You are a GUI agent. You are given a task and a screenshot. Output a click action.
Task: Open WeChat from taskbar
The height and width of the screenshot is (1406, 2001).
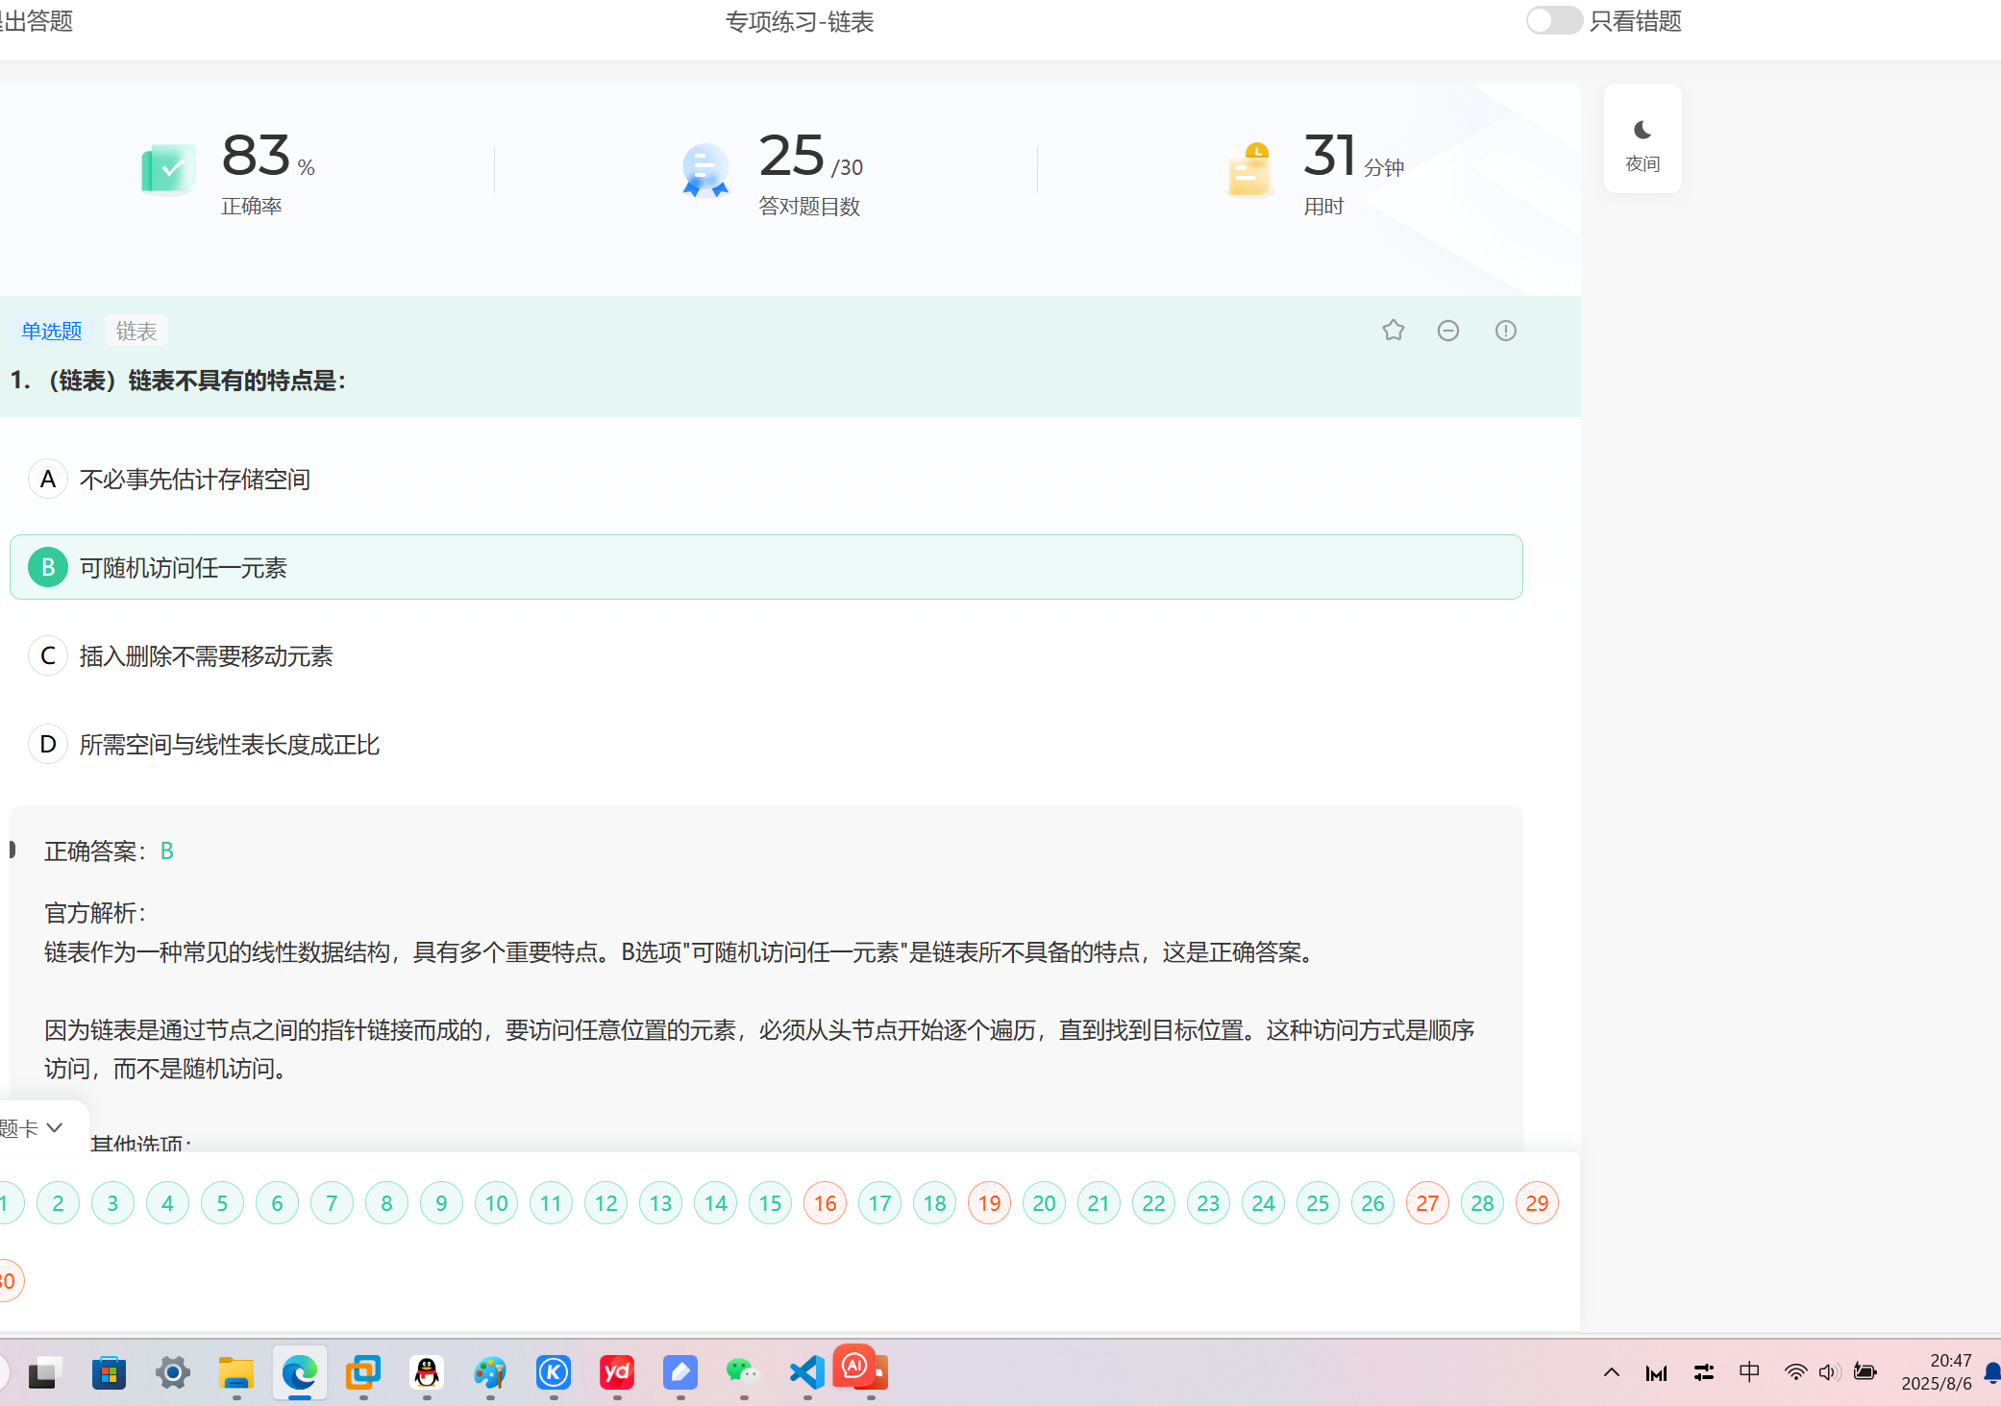point(743,1372)
